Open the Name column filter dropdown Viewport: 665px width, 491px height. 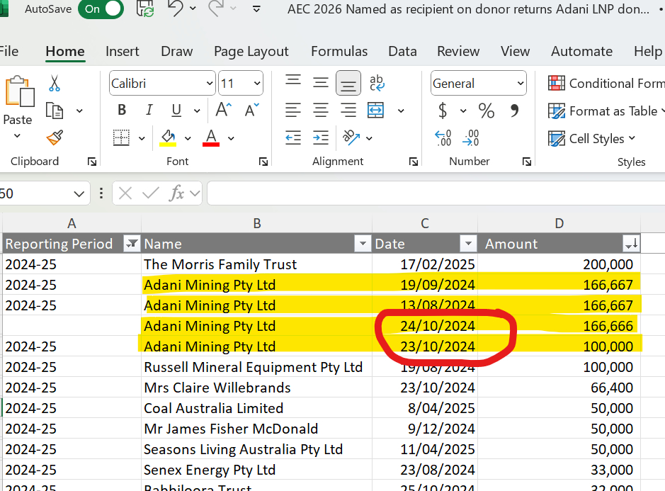[363, 244]
